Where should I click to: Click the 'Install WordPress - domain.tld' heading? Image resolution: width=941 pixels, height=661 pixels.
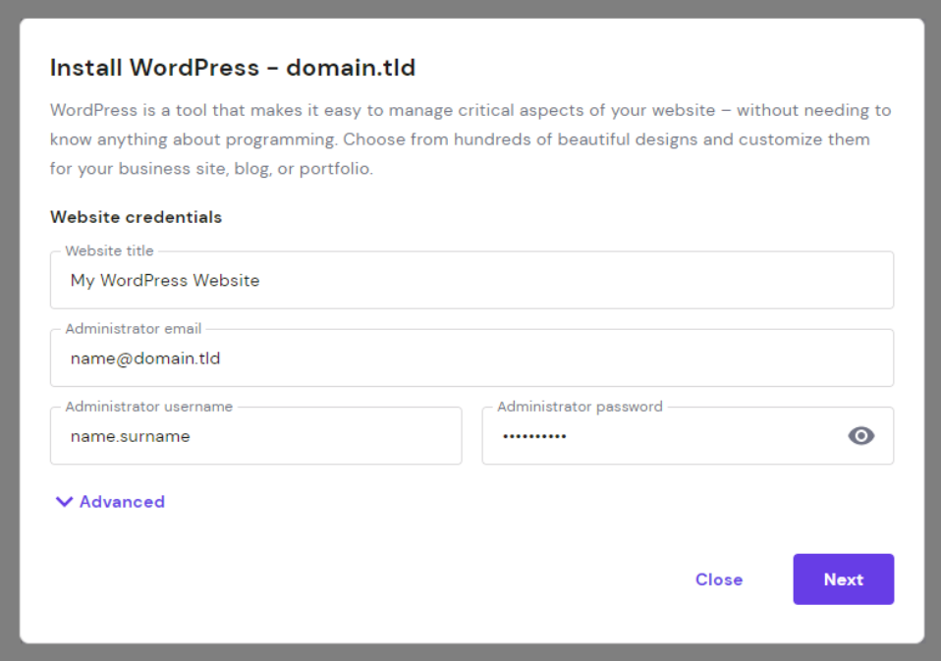tap(233, 68)
